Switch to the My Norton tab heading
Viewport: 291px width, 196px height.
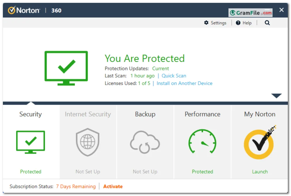260,114
